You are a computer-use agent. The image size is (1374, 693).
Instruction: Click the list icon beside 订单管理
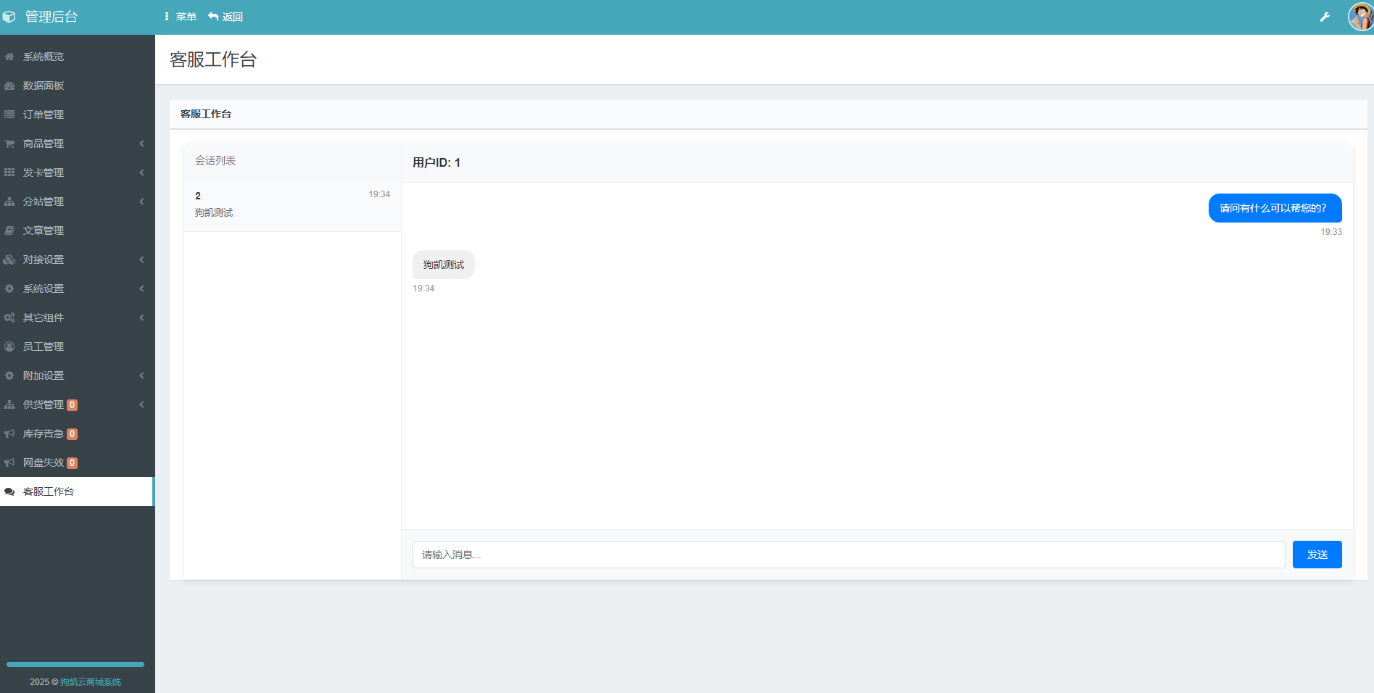pyautogui.click(x=9, y=115)
